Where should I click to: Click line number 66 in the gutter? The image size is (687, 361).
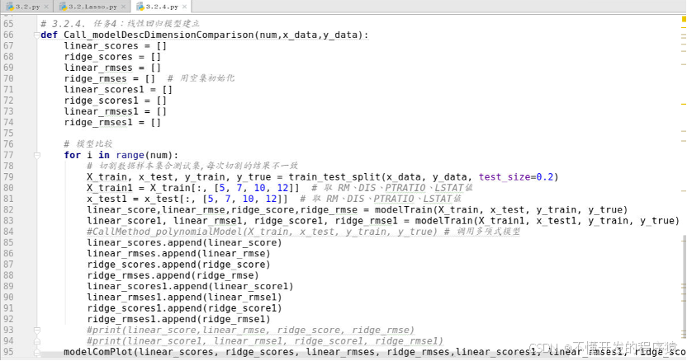pyautogui.click(x=9, y=35)
